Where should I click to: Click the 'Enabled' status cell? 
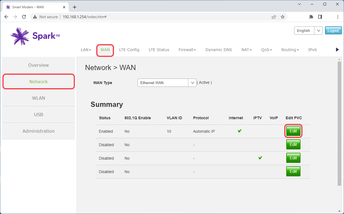pyautogui.click(x=106, y=131)
